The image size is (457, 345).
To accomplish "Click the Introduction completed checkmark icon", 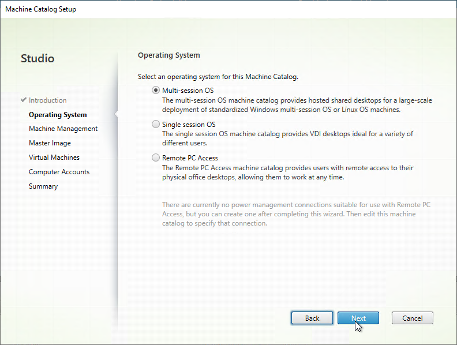I will (x=24, y=100).
